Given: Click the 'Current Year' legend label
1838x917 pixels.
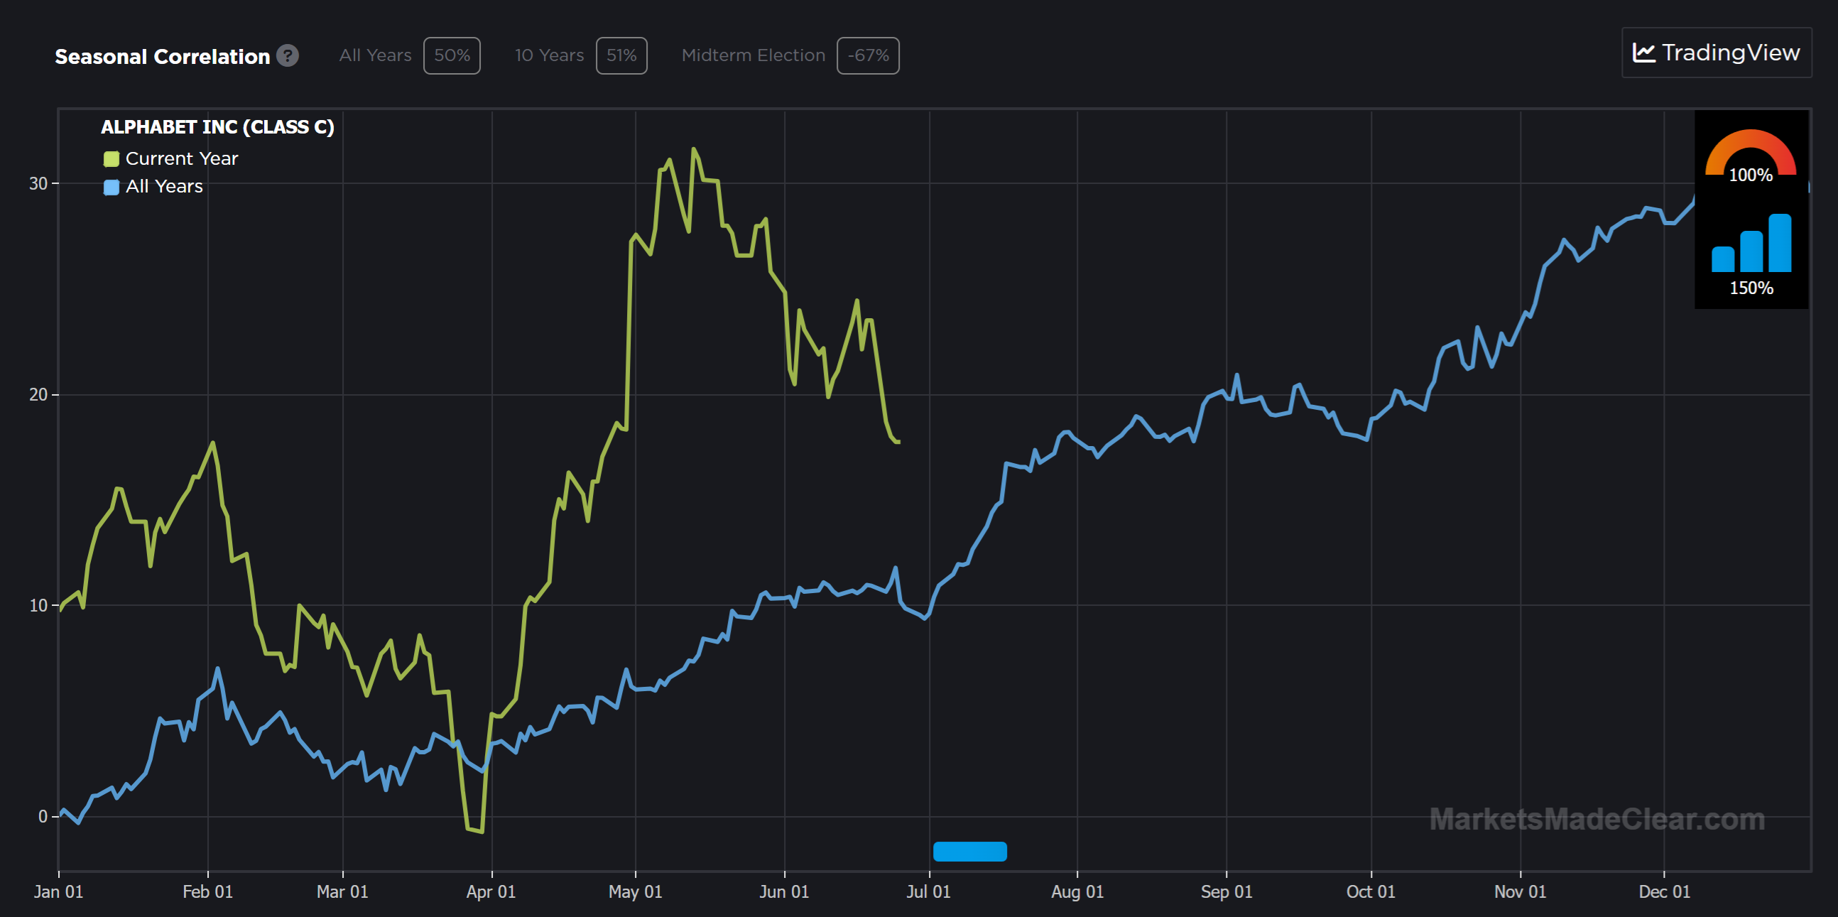Looking at the screenshot, I should (x=182, y=158).
